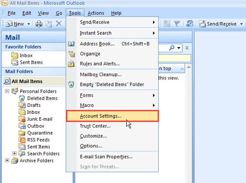This screenshot has height=183, width=246.
Task: Click Empty "Deleted Items" Folder option
Action: click(x=112, y=84)
